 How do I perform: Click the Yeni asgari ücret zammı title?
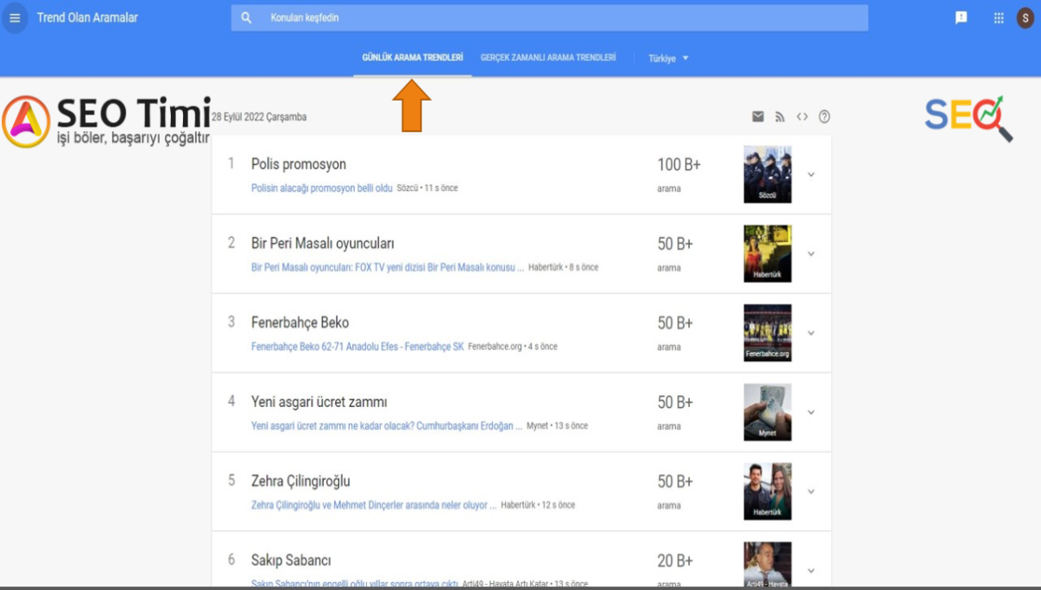point(319,402)
